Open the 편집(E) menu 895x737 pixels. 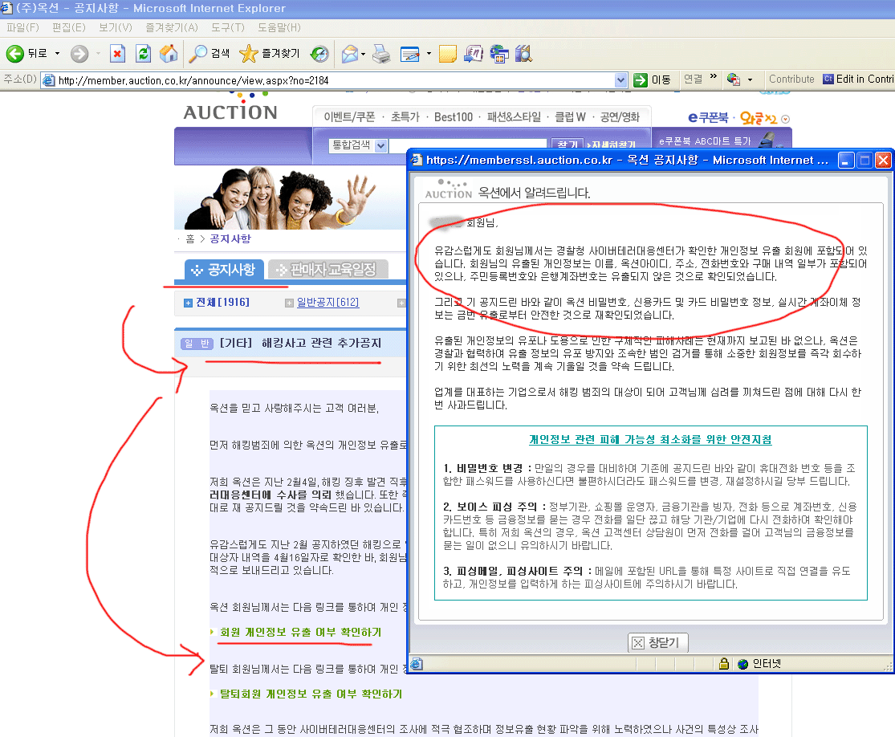pyautogui.click(x=68, y=27)
